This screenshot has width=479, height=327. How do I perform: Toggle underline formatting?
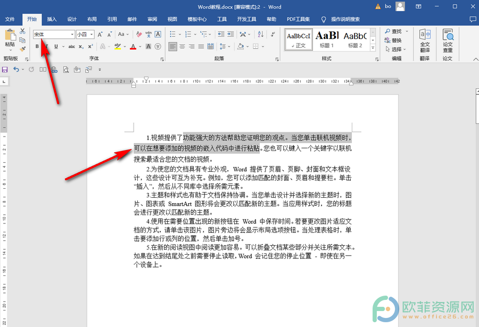pos(56,46)
